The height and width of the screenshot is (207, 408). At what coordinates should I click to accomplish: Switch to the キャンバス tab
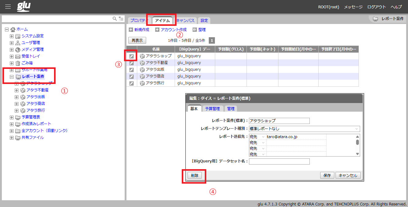(x=185, y=20)
